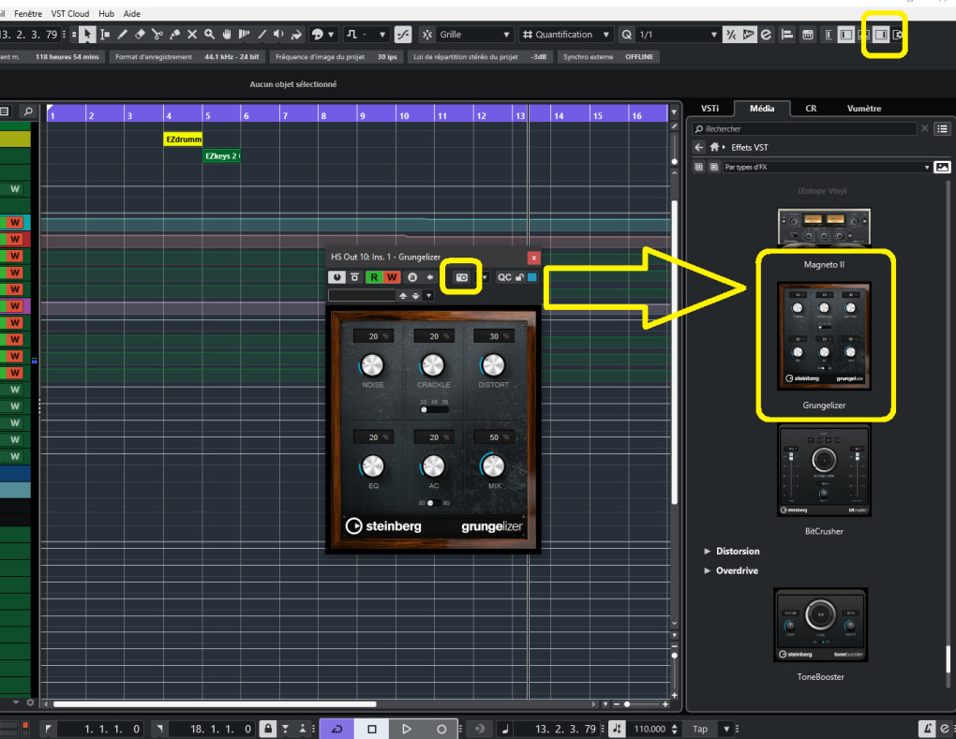Screen dimensions: 956x739
Task: Switch to the CR tab
Action: point(811,109)
